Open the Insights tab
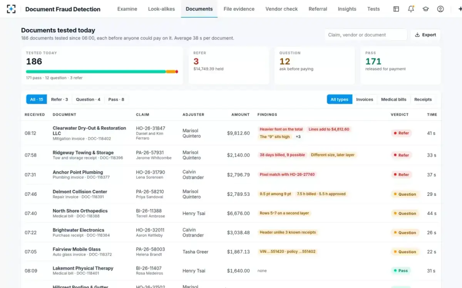This screenshot has height=288, width=462. (x=347, y=9)
